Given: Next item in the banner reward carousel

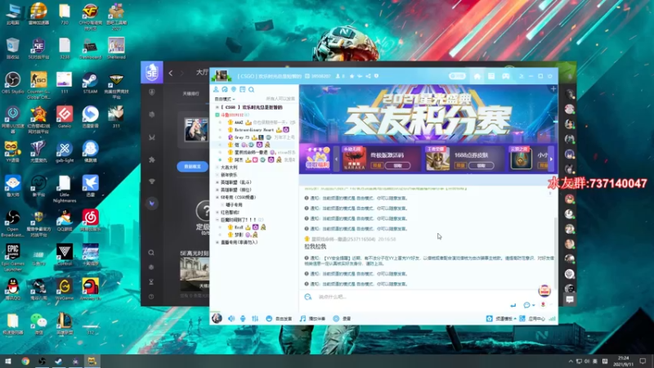Looking at the screenshot, I should pos(551,159).
